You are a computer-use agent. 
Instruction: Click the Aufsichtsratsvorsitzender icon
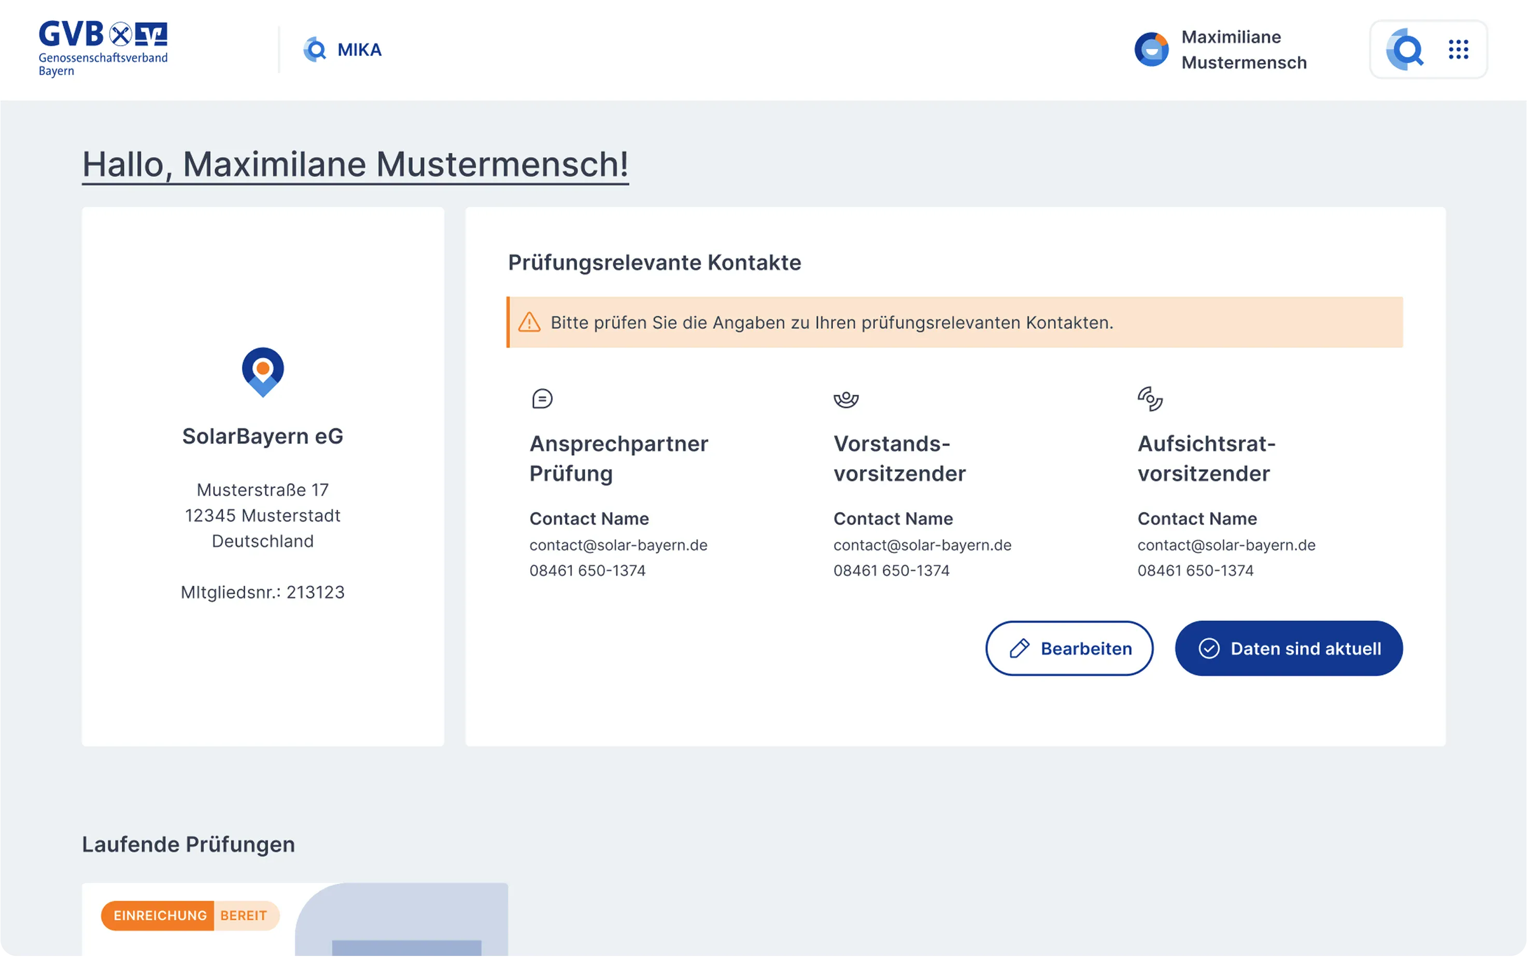[x=1150, y=399]
